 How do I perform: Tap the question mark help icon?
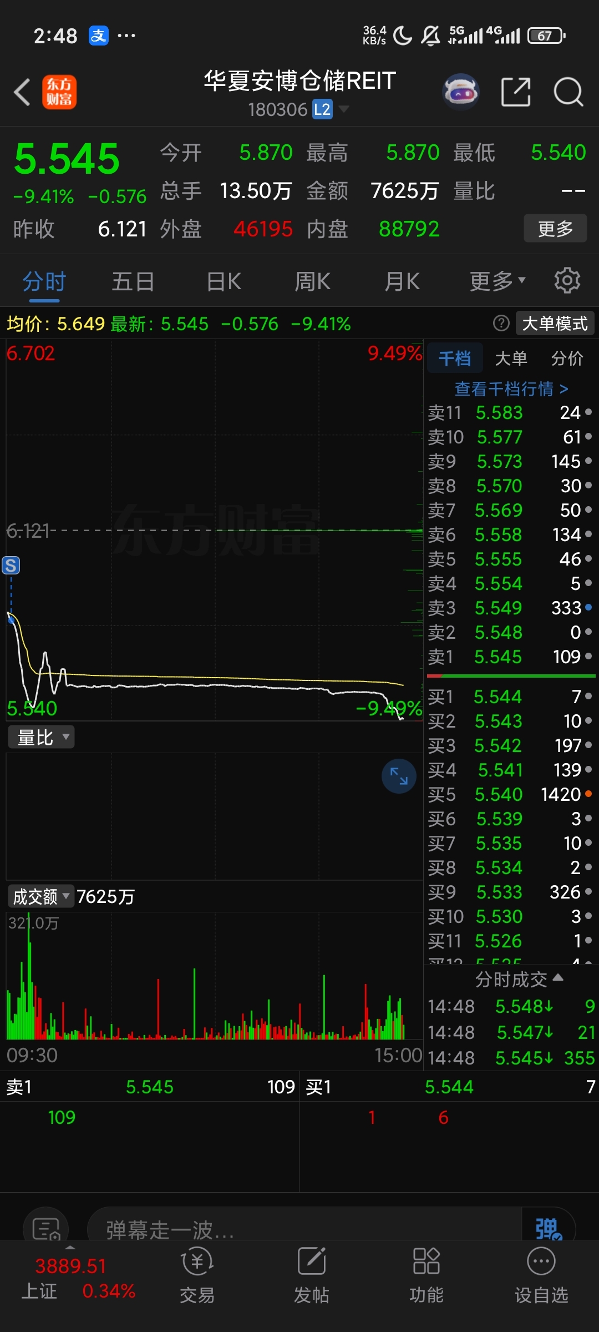[x=501, y=323]
